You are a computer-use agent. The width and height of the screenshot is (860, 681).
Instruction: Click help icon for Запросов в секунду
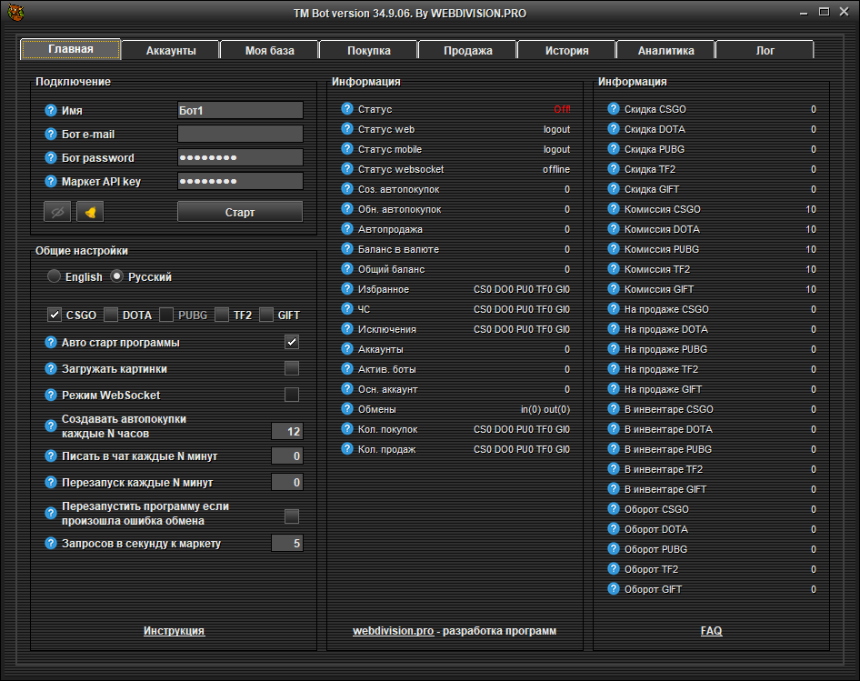51,544
